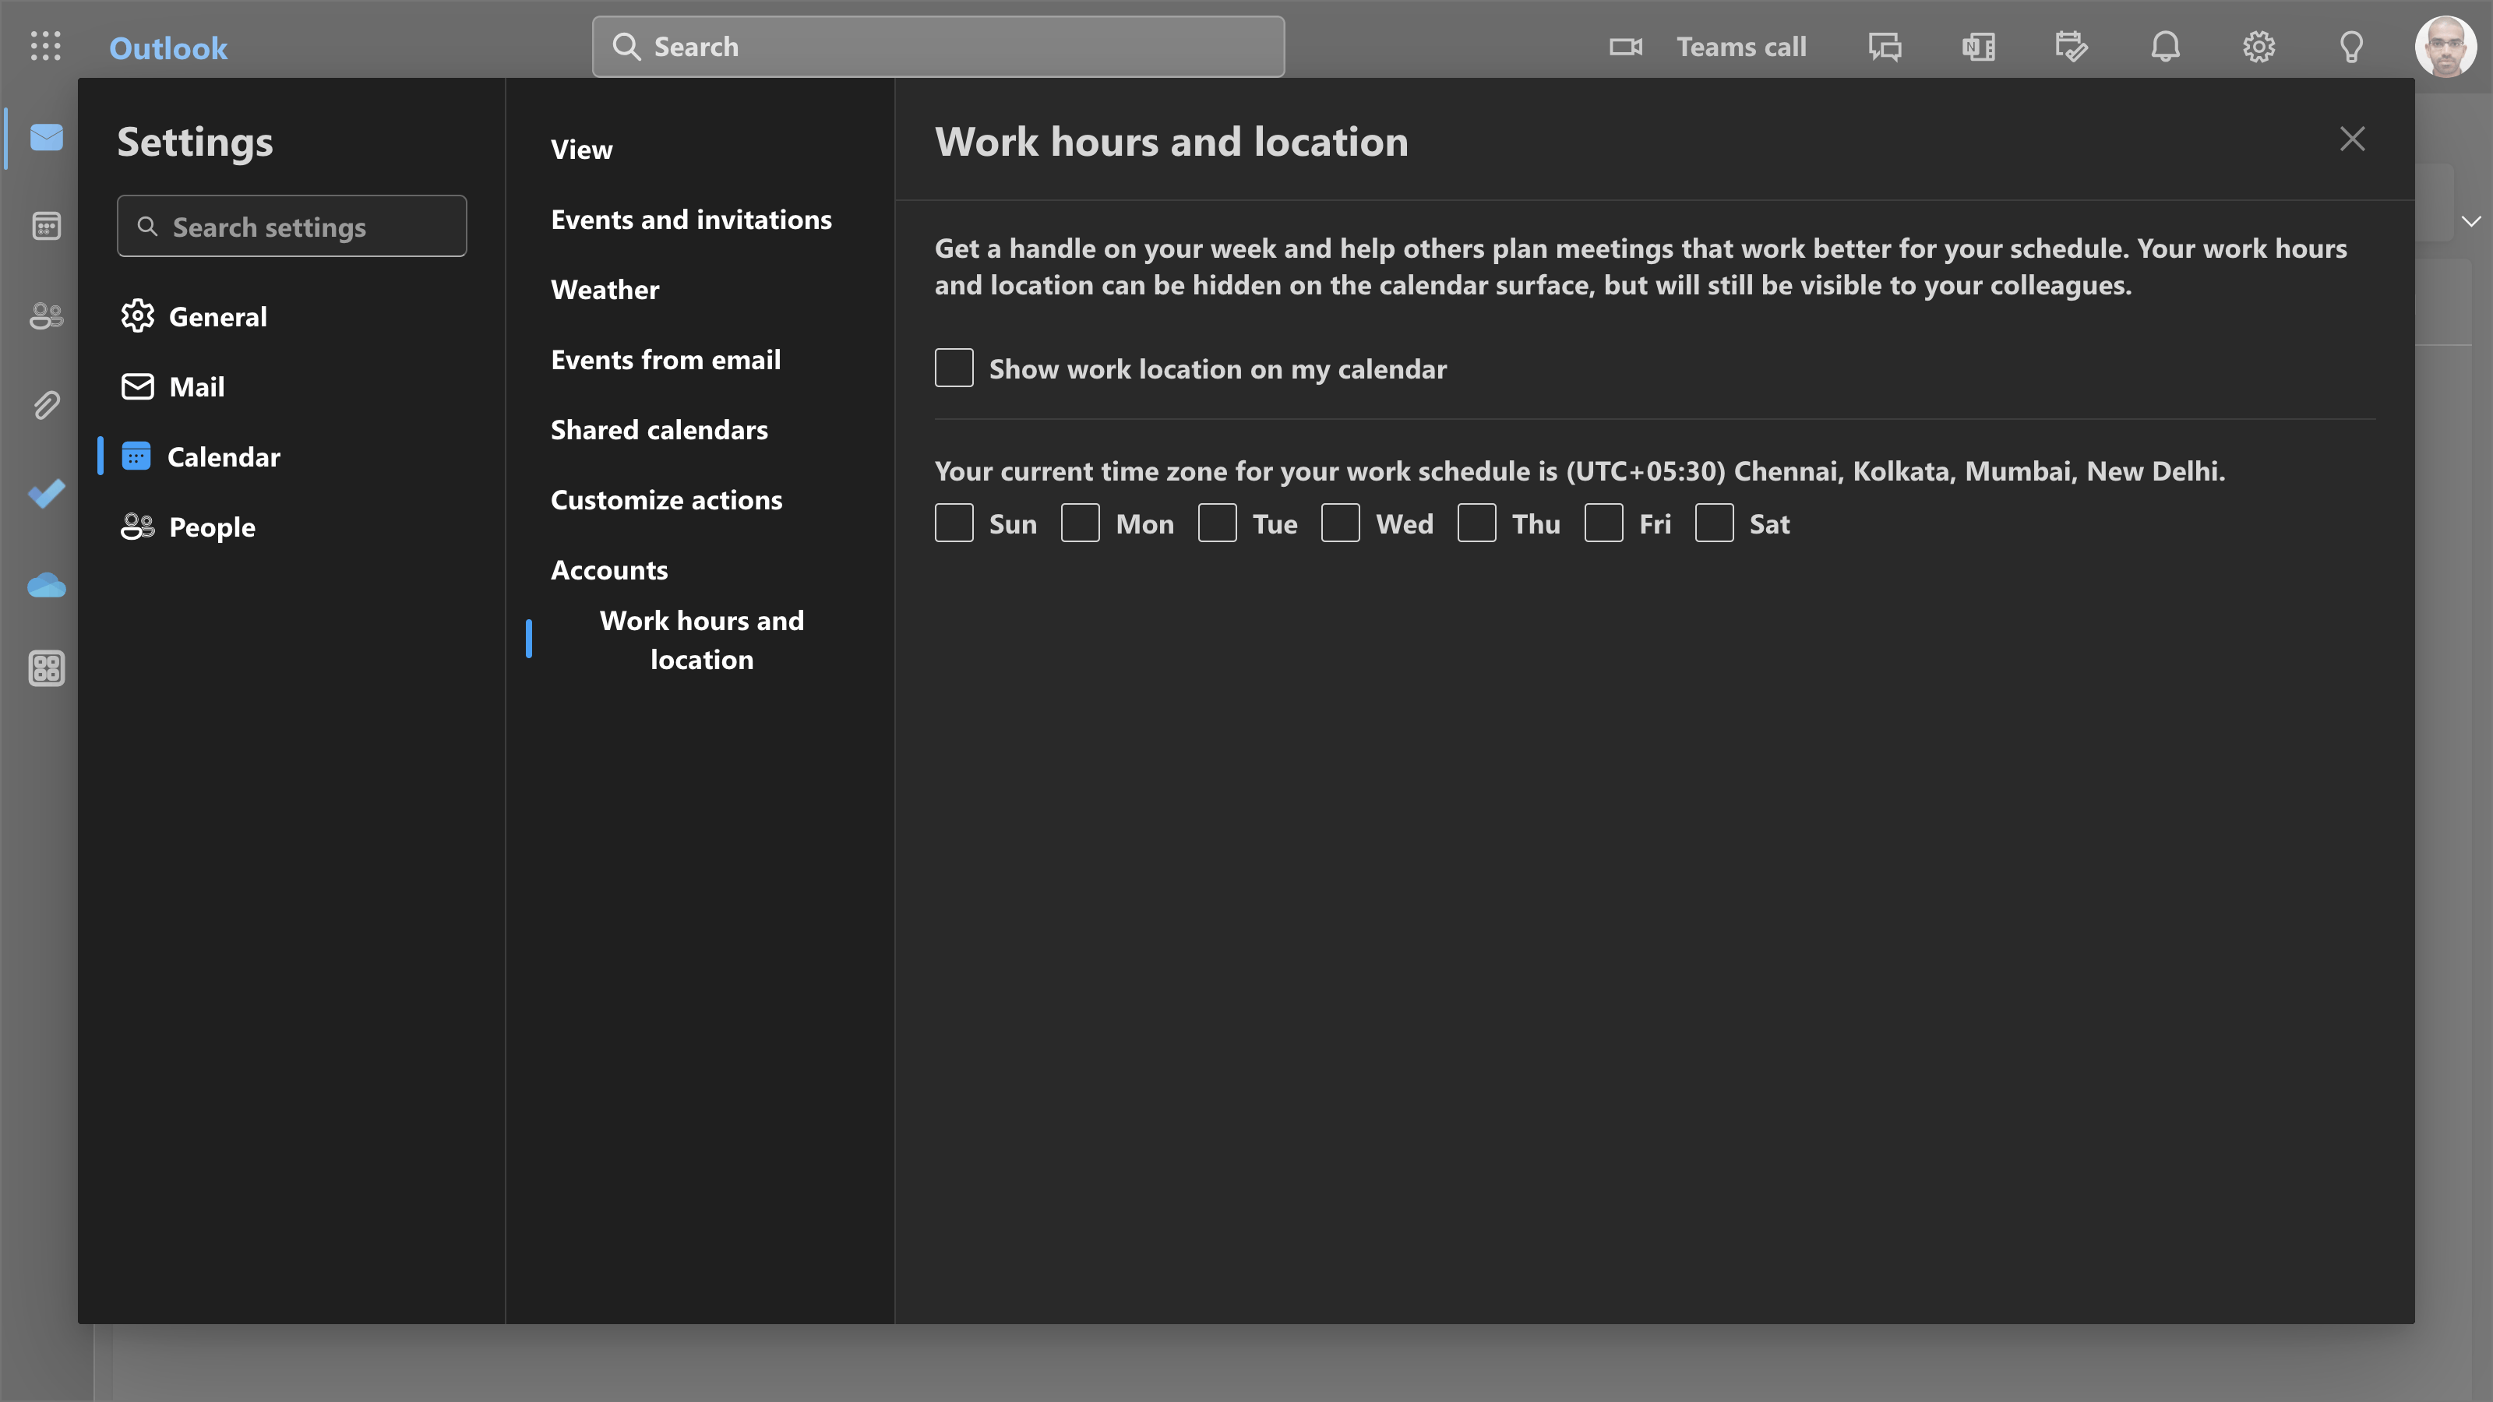Select the People icon in the sidebar

[x=45, y=316]
